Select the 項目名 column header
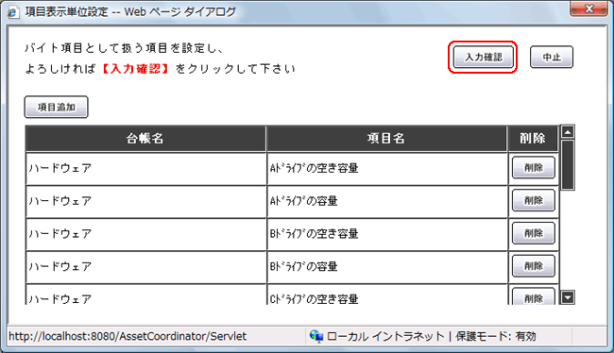 tap(386, 138)
